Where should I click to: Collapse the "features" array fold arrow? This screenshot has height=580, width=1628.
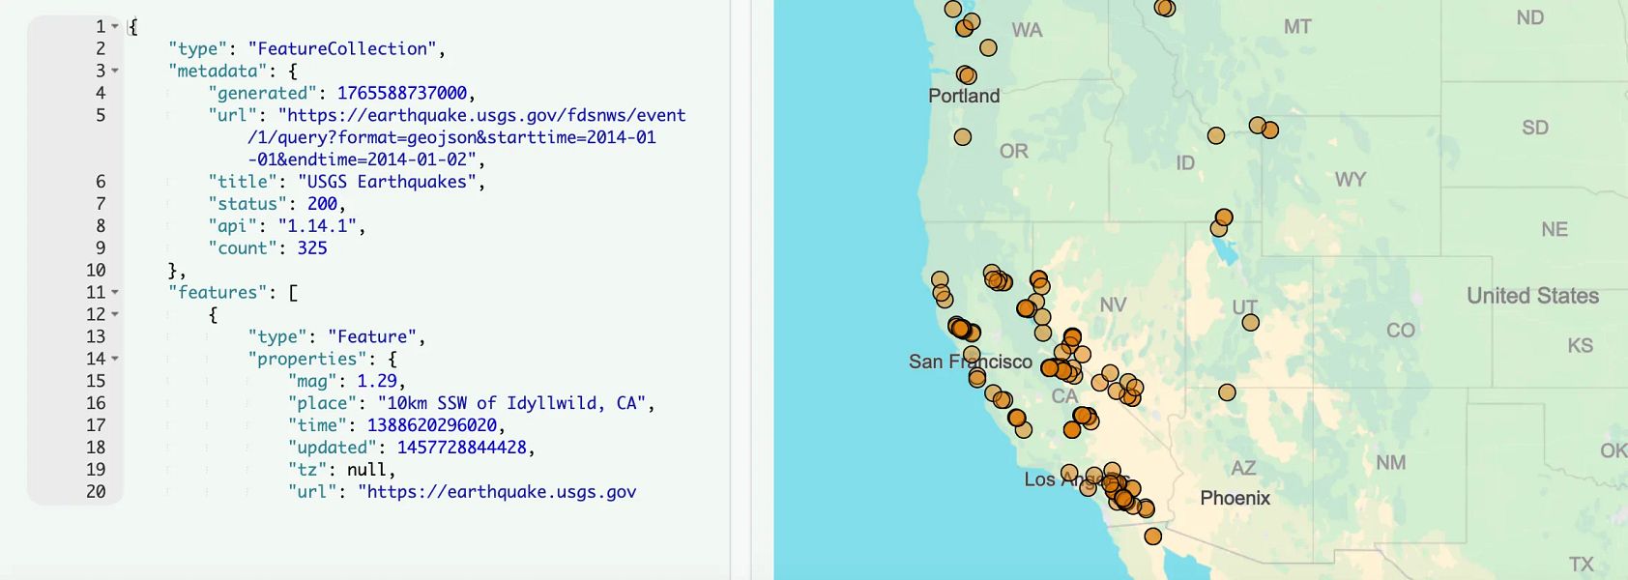coord(115,293)
